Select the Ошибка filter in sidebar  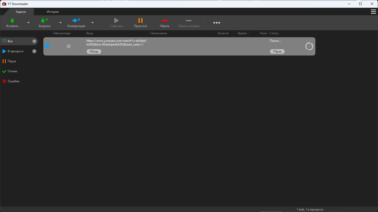point(14,81)
